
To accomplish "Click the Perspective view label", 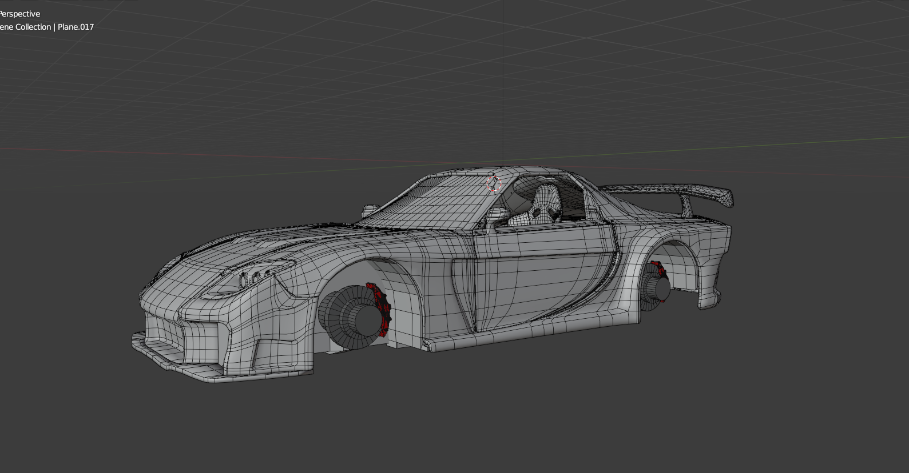I will tap(20, 14).
